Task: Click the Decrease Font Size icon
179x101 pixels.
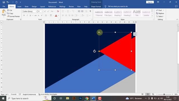Action: tap(48, 11)
